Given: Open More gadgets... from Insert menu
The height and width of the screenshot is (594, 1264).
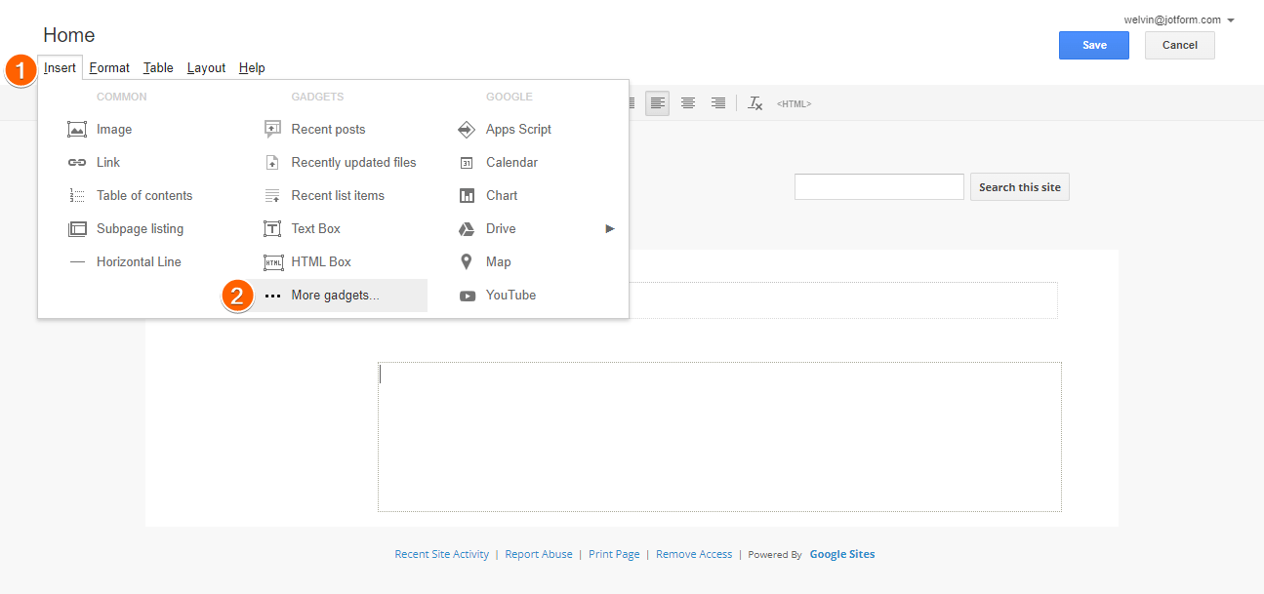Looking at the screenshot, I should point(335,296).
